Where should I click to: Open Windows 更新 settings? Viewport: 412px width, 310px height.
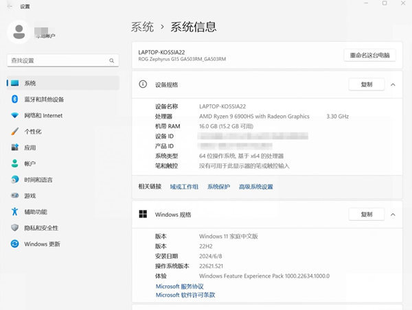pyautogui.click(x=63, y=244)
